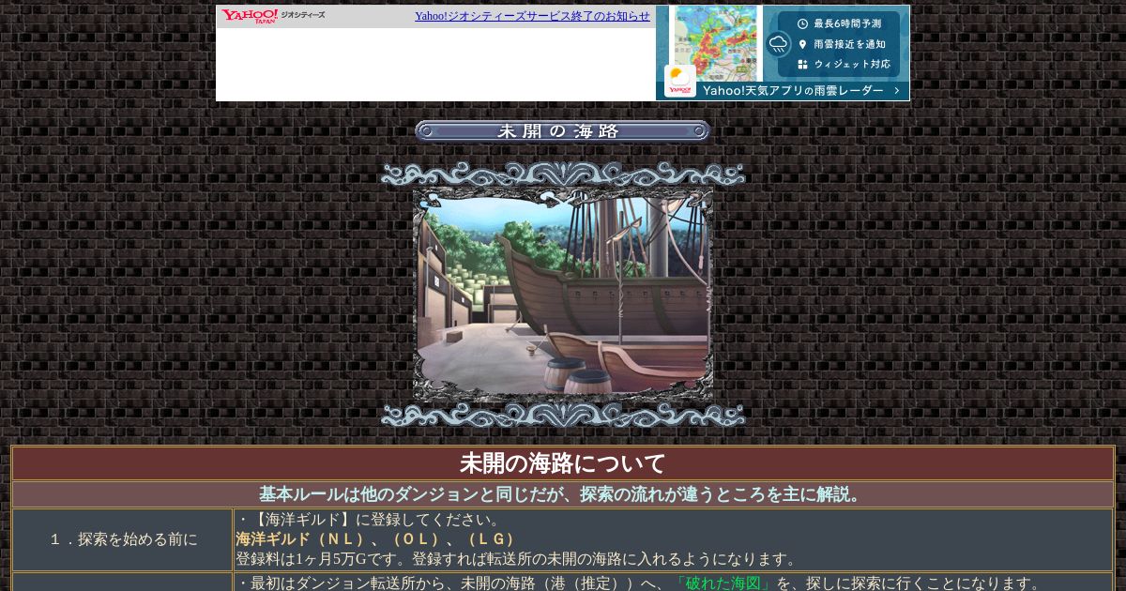Click the Yahoo!天気 app icon in ad
The width and height of the screenshot is (1126, 591).
680,82
